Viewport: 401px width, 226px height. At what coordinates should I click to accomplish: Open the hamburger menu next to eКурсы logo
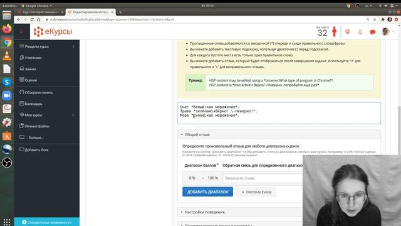[22, 31]
